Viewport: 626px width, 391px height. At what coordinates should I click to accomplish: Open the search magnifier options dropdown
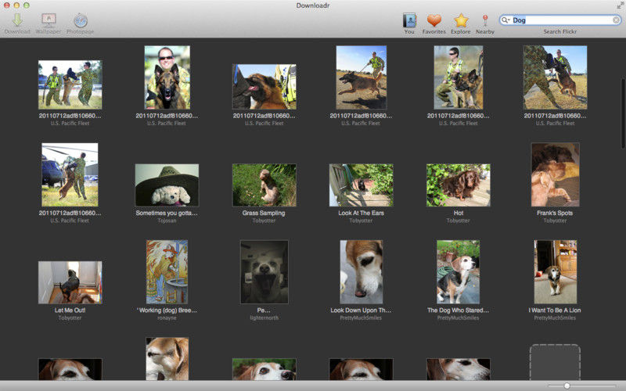click(x=505, y=20)
